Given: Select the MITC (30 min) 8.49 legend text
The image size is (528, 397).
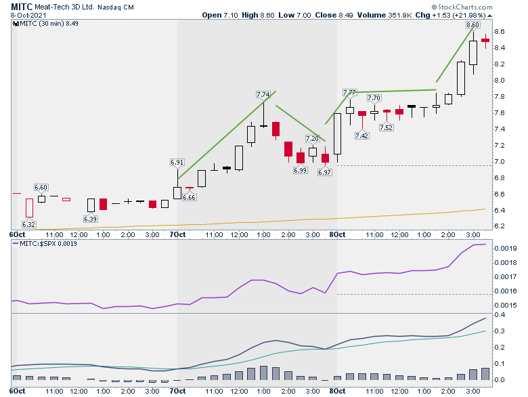Looking at the screenshot, I should 49,24.
